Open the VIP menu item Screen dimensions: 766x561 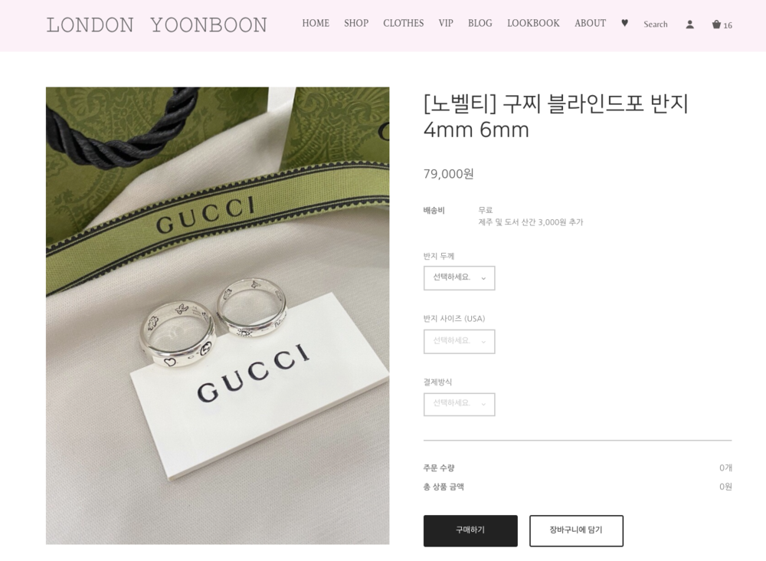pyautogui.click(x=446, y=24)
